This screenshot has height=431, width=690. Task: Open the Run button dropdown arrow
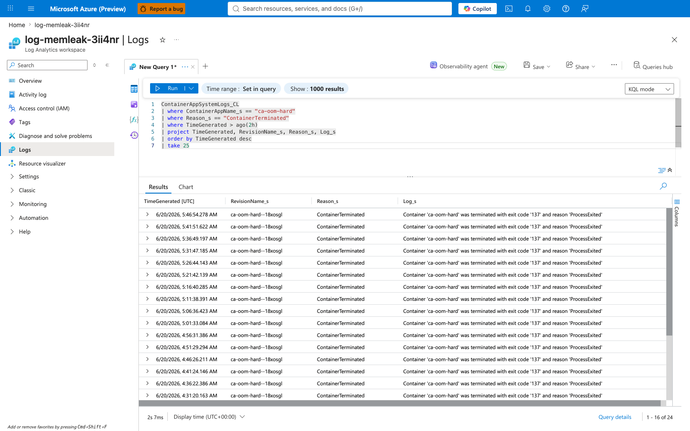[x=191, y=88]
